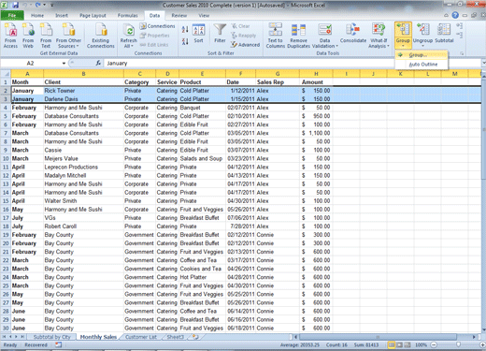
Task: Open the Outline group dialog launcher
Action: coord(462,53)
